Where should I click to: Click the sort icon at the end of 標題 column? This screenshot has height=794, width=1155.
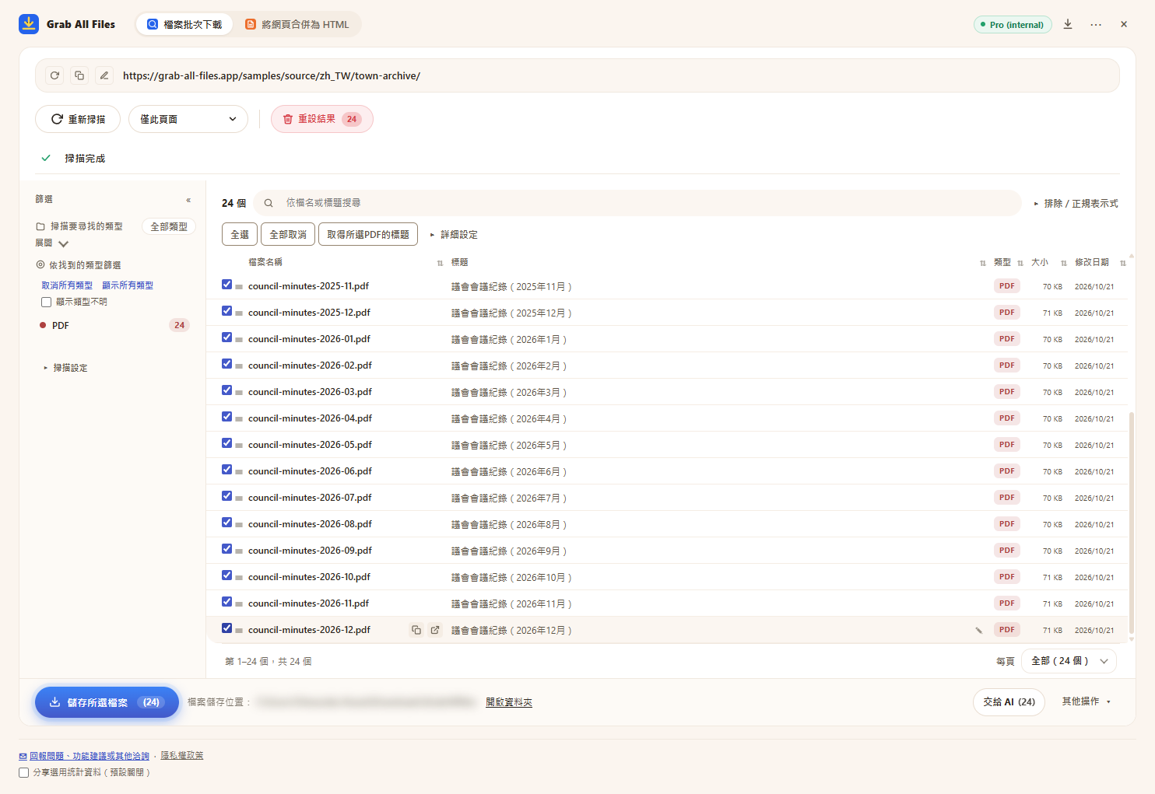pos(983,263)
